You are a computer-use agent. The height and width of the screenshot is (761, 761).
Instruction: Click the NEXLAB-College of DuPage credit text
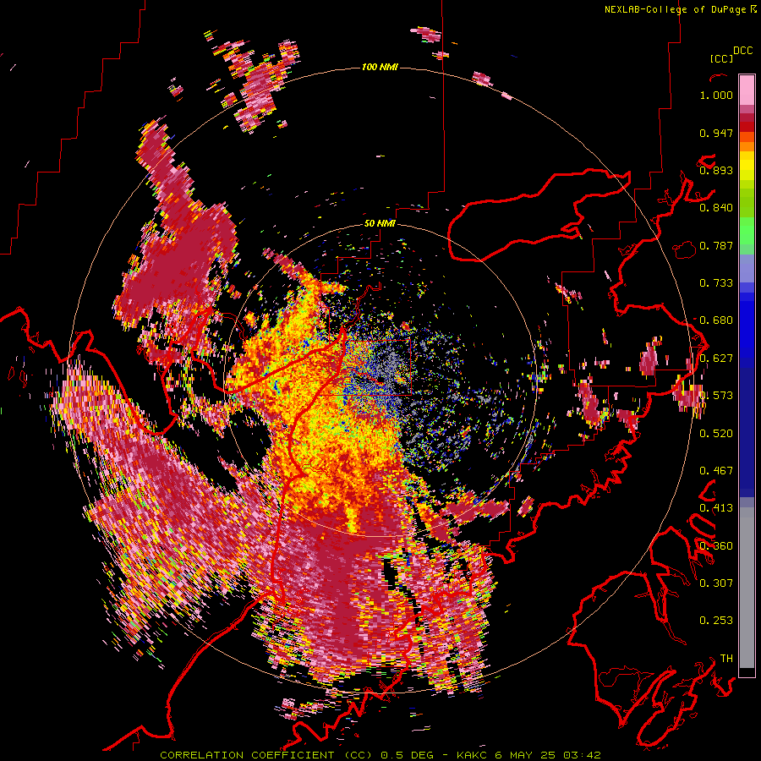675,9
